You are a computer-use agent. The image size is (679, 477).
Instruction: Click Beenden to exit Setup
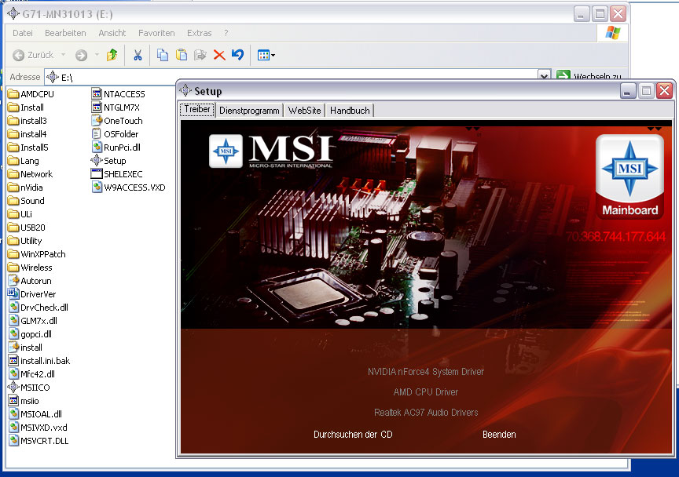point(499,434)
